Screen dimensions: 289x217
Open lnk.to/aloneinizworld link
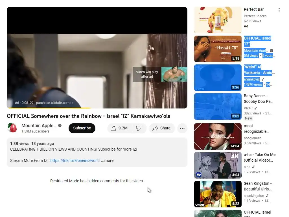75,160
